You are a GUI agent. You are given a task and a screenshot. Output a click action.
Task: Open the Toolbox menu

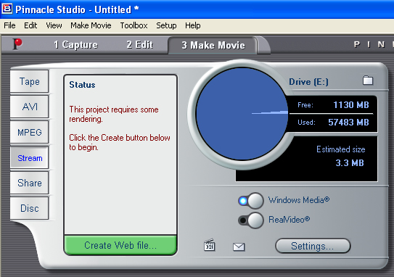(134, 25)
